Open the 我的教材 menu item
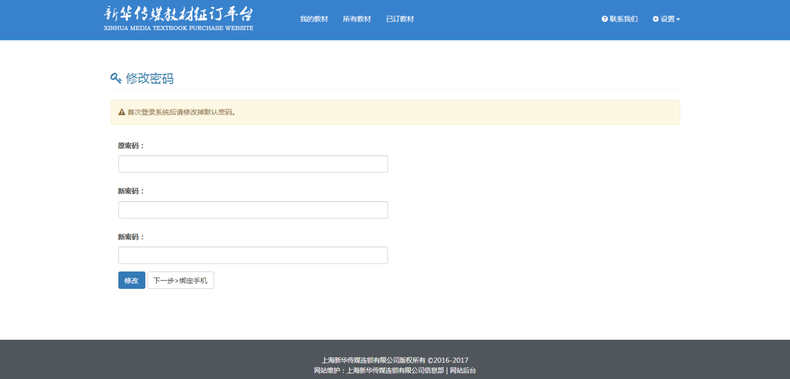The width and height of the screenshot is (790, 379). coord(314,19)
